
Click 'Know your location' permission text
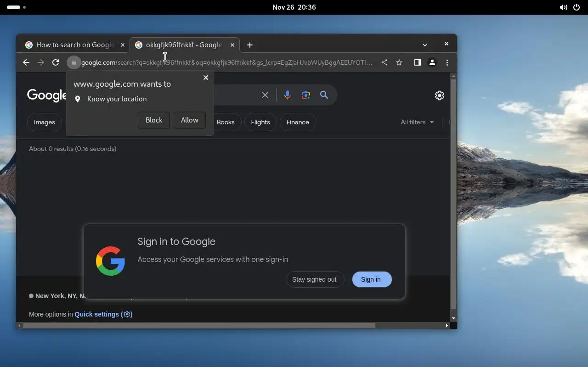point(117,99)
